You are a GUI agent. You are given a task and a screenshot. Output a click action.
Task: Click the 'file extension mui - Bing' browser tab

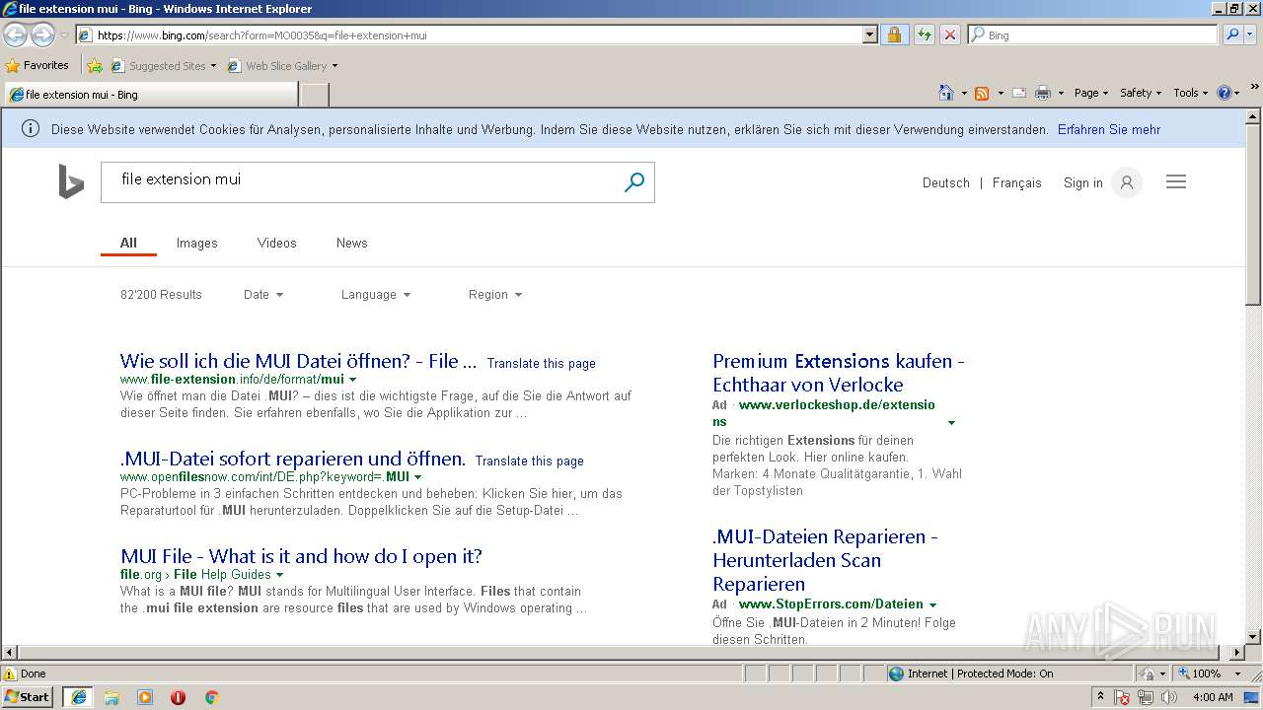click(151, 95)
